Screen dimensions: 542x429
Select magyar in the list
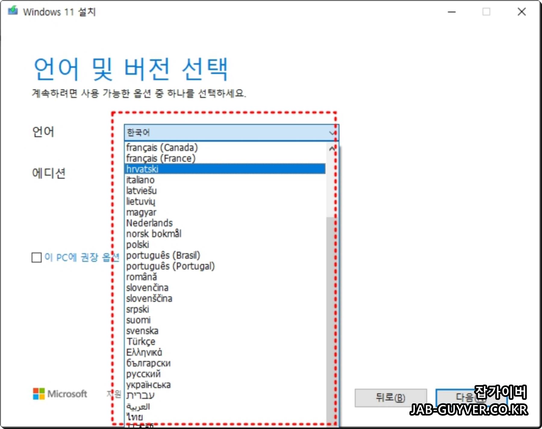click(225, 212)
